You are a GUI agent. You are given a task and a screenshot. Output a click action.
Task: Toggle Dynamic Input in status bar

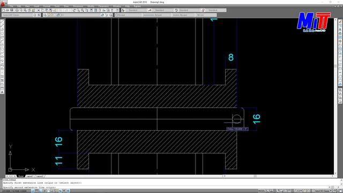61,191
